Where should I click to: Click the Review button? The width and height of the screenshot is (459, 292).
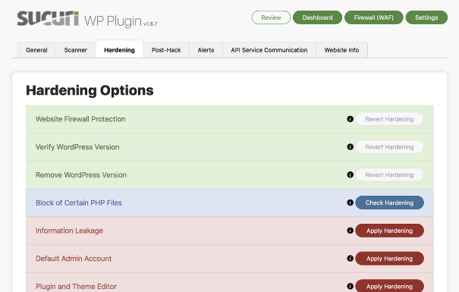click(271, 17)
